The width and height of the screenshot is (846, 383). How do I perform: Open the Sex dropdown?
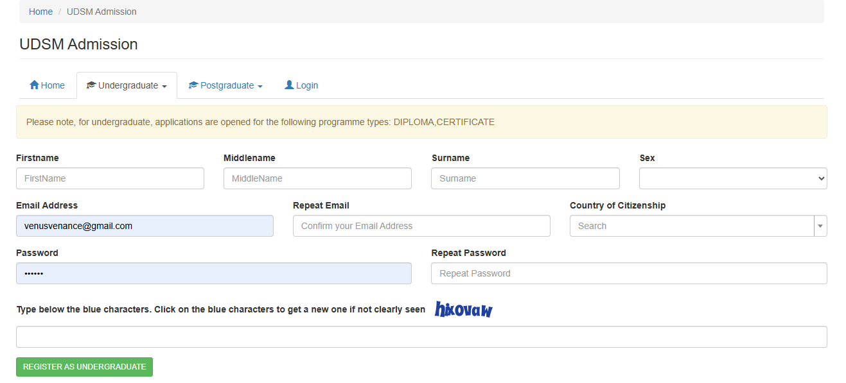point(733,178)
